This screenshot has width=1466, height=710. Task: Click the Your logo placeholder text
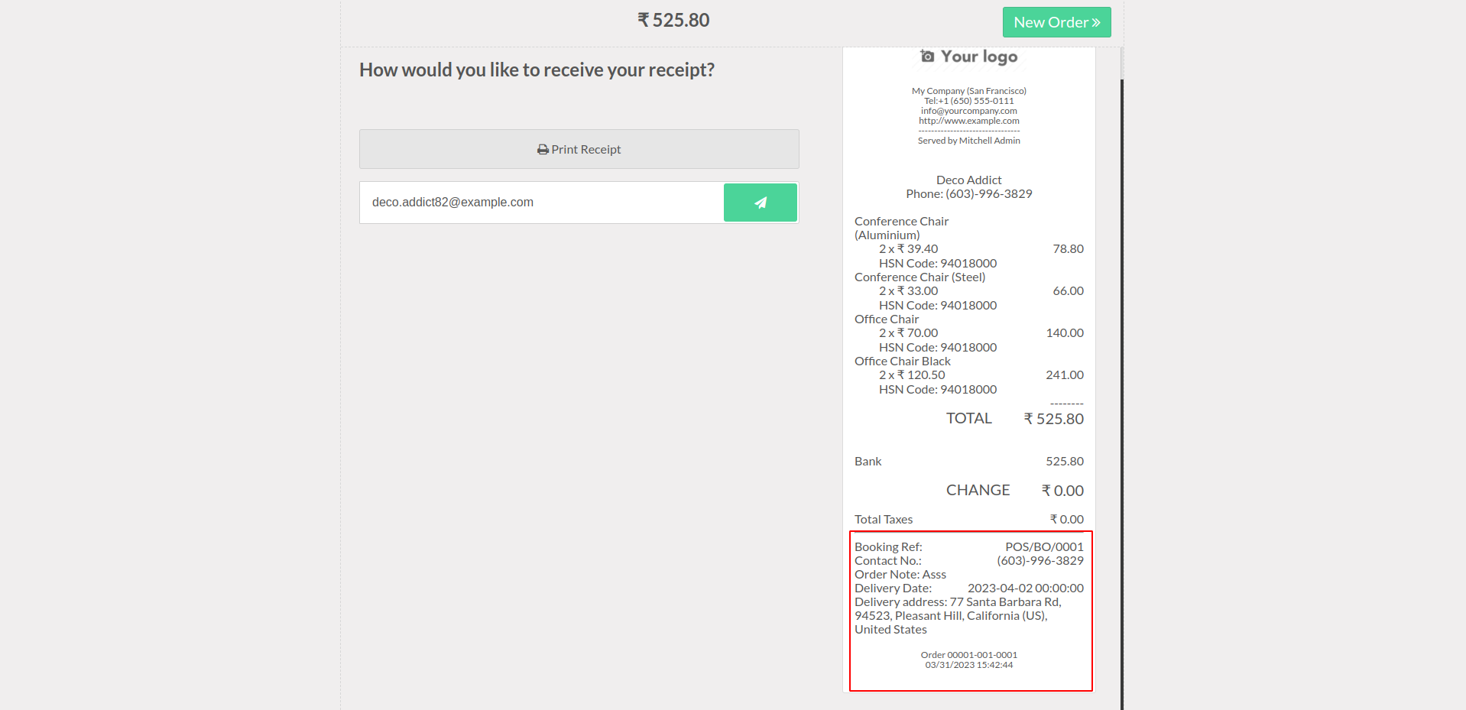tap(979, 57)
